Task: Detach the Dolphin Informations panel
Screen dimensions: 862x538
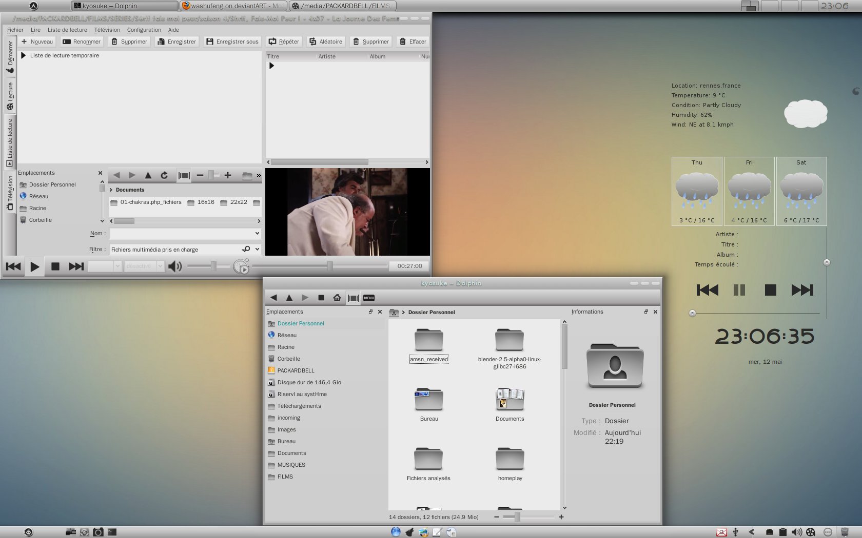Action: pos(646,312)
